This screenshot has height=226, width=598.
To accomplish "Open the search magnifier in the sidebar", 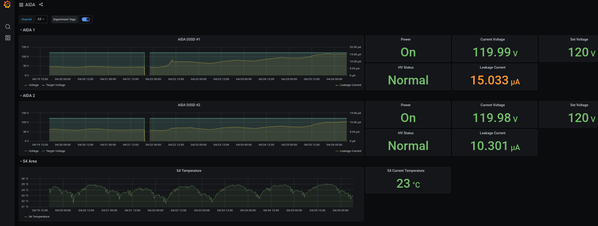I will [7, 27].
